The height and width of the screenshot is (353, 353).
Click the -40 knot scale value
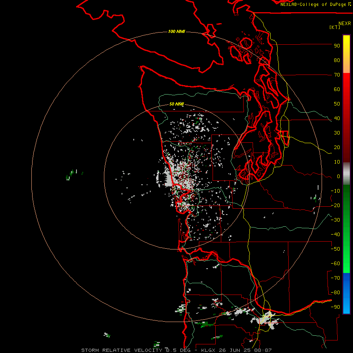coord(335,235)
